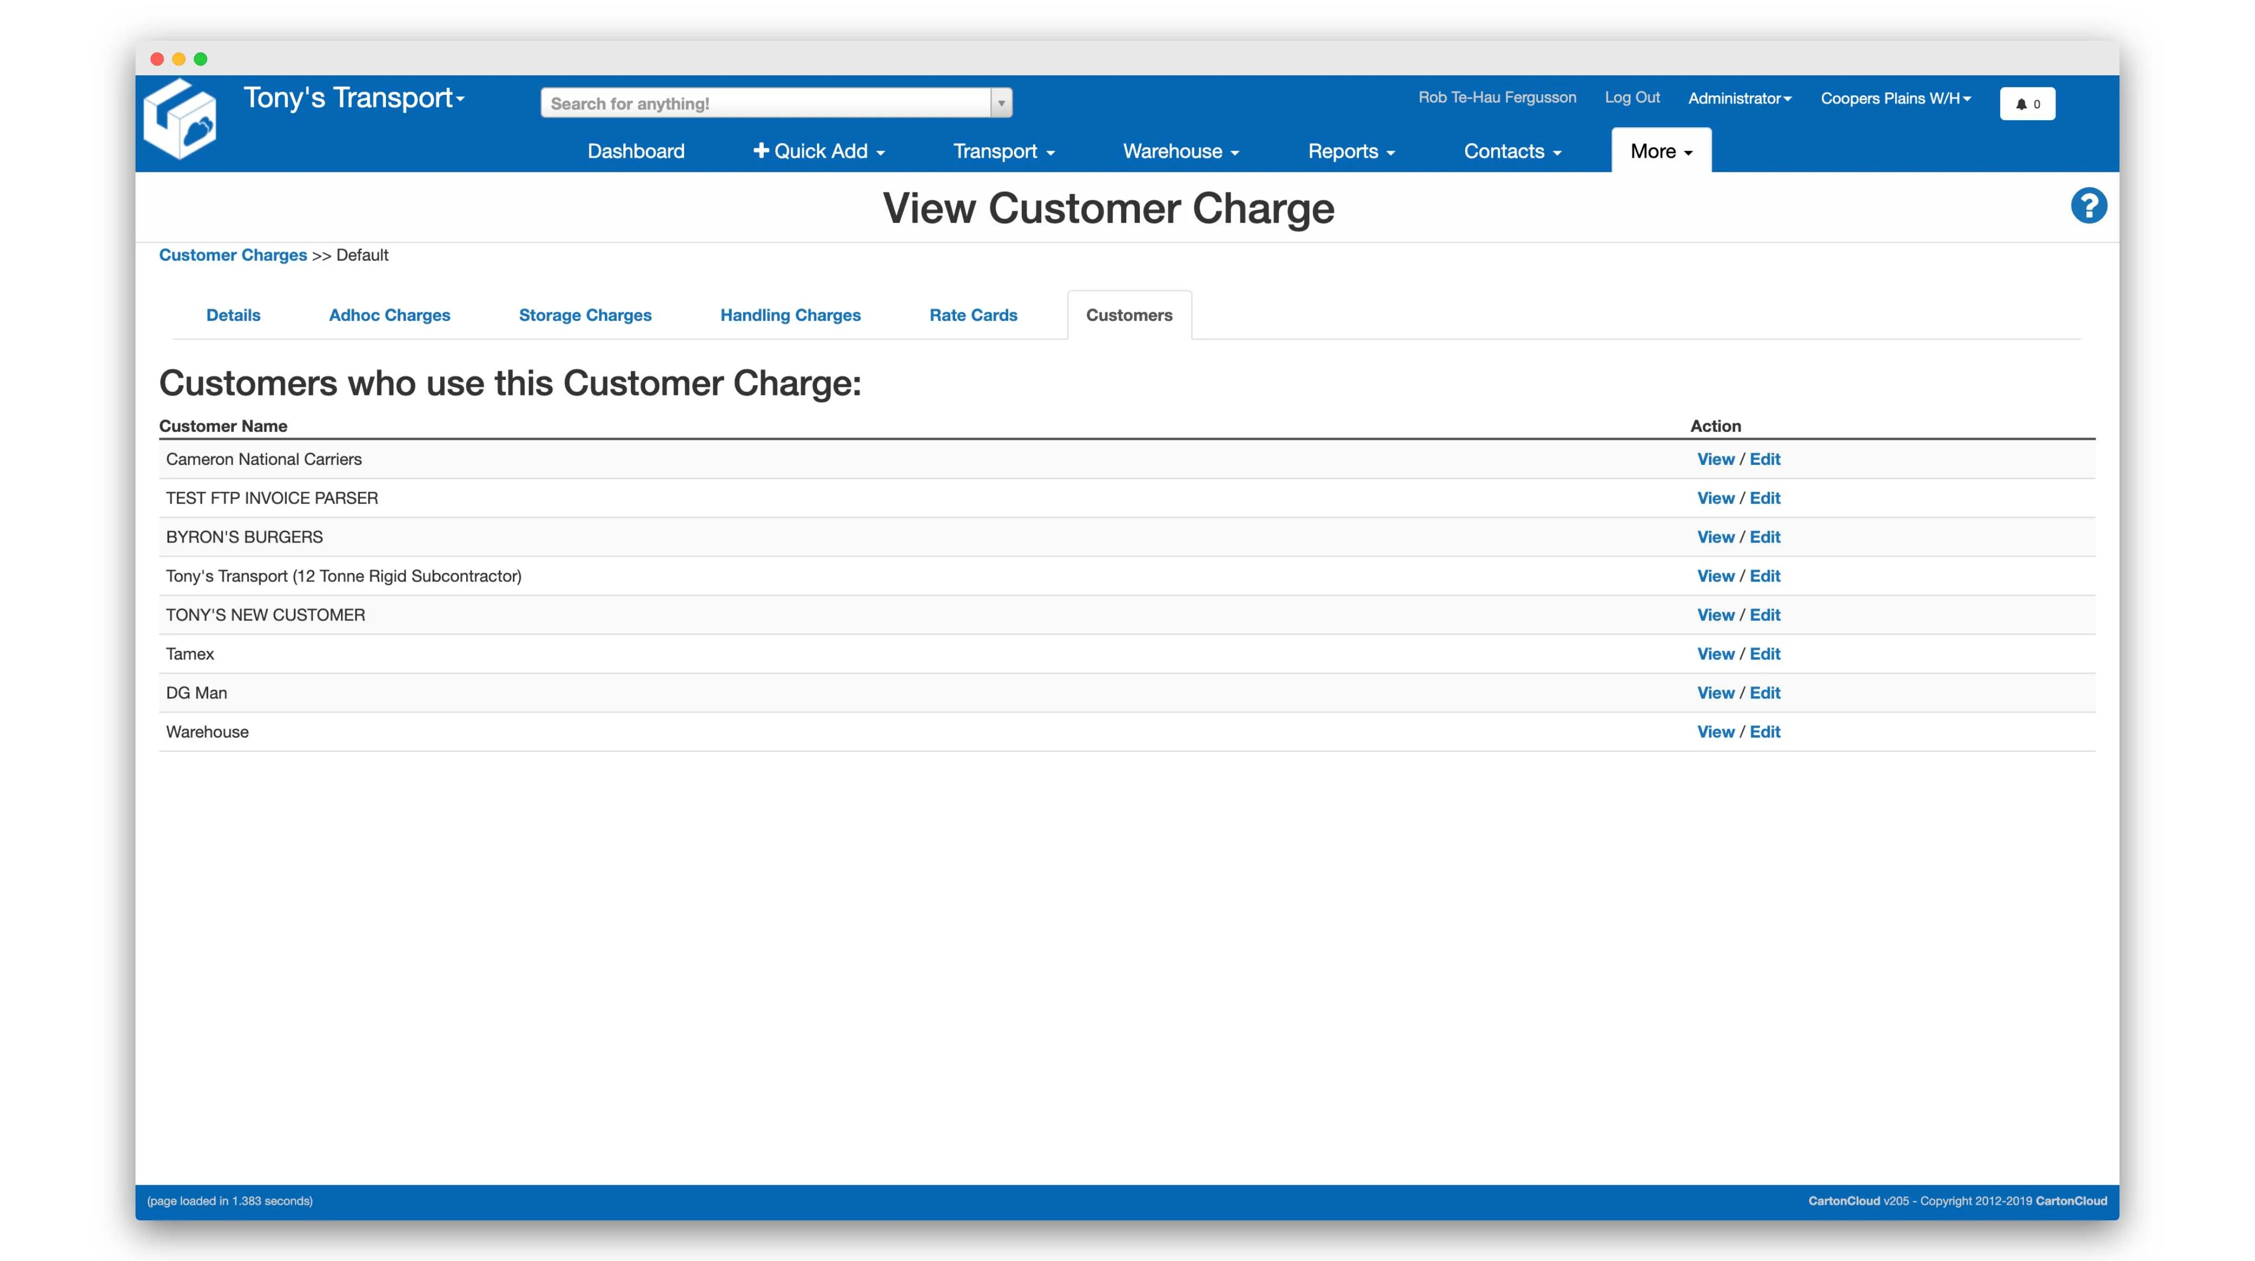The image size is (2255, 1261).
Task: Expand the Tony's Transport company dropdown
Action: click(x=353, y=98)
